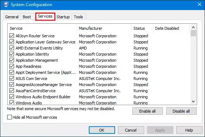Screen dimensions: 205x137
Task: Click Microsoft Corporation cell for Application Identity
Action: tap(97, 54)
